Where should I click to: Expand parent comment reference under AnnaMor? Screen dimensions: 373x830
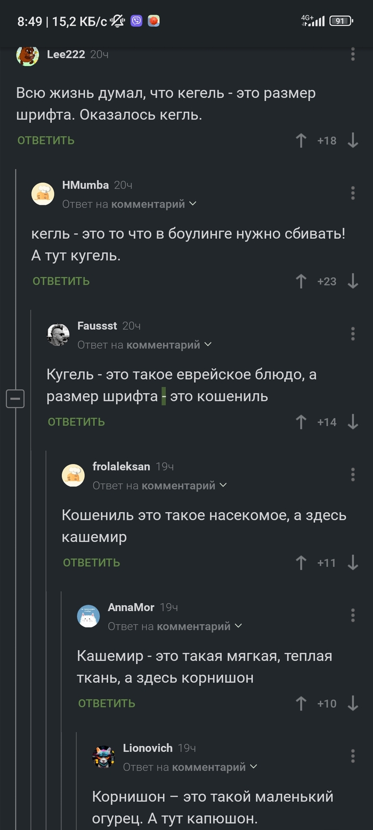pos(238,626)
